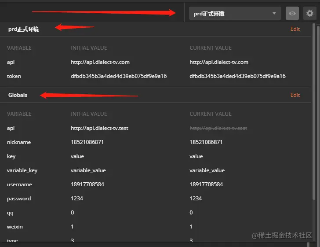The height and width of the screenshot is (247, 320).
Task: Click the qq variable name
Action: [x=10, y=213]
